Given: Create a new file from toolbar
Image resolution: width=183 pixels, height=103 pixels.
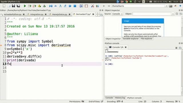Looking at the screenshot, I should [4, 6].
